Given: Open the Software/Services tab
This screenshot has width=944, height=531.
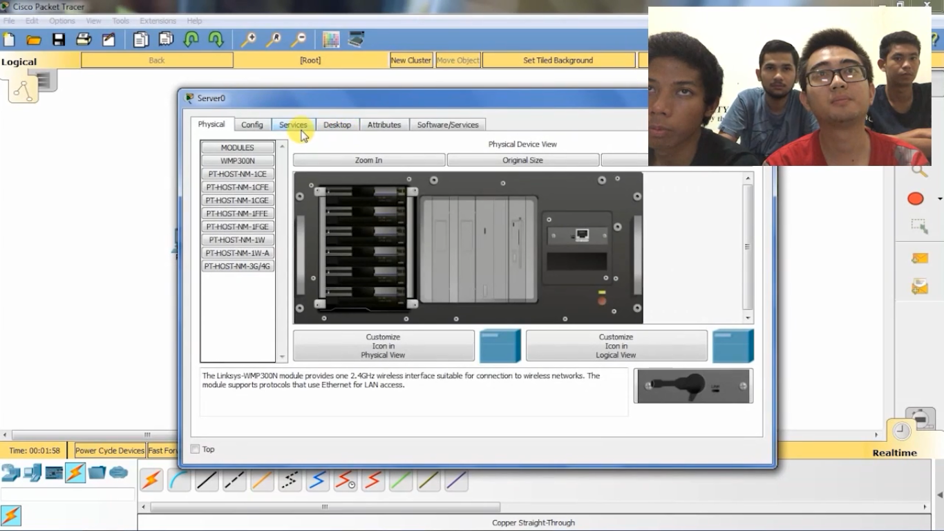Looking at the screenshot, I should (x=448, y=124).
